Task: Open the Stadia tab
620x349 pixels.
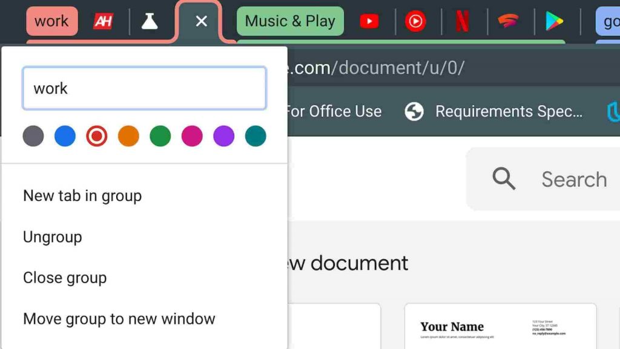Action: [508, 21]
